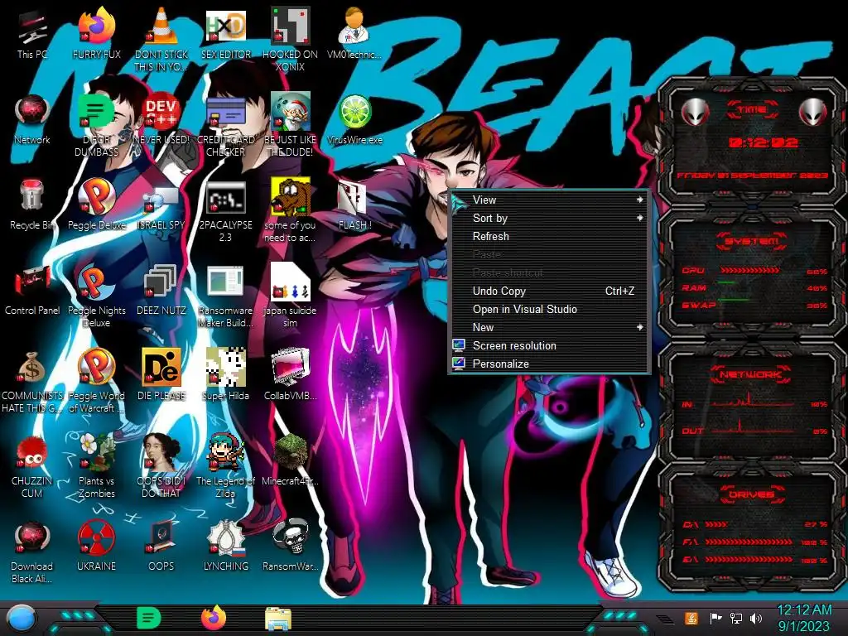Open the DIE PLEASE shortcut

tap(161, 374)
